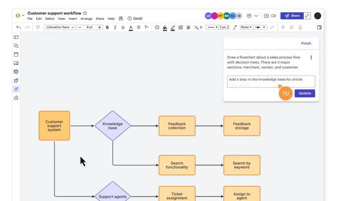
Task: Click the line path shape icon
Action: (x=235, y=27)
